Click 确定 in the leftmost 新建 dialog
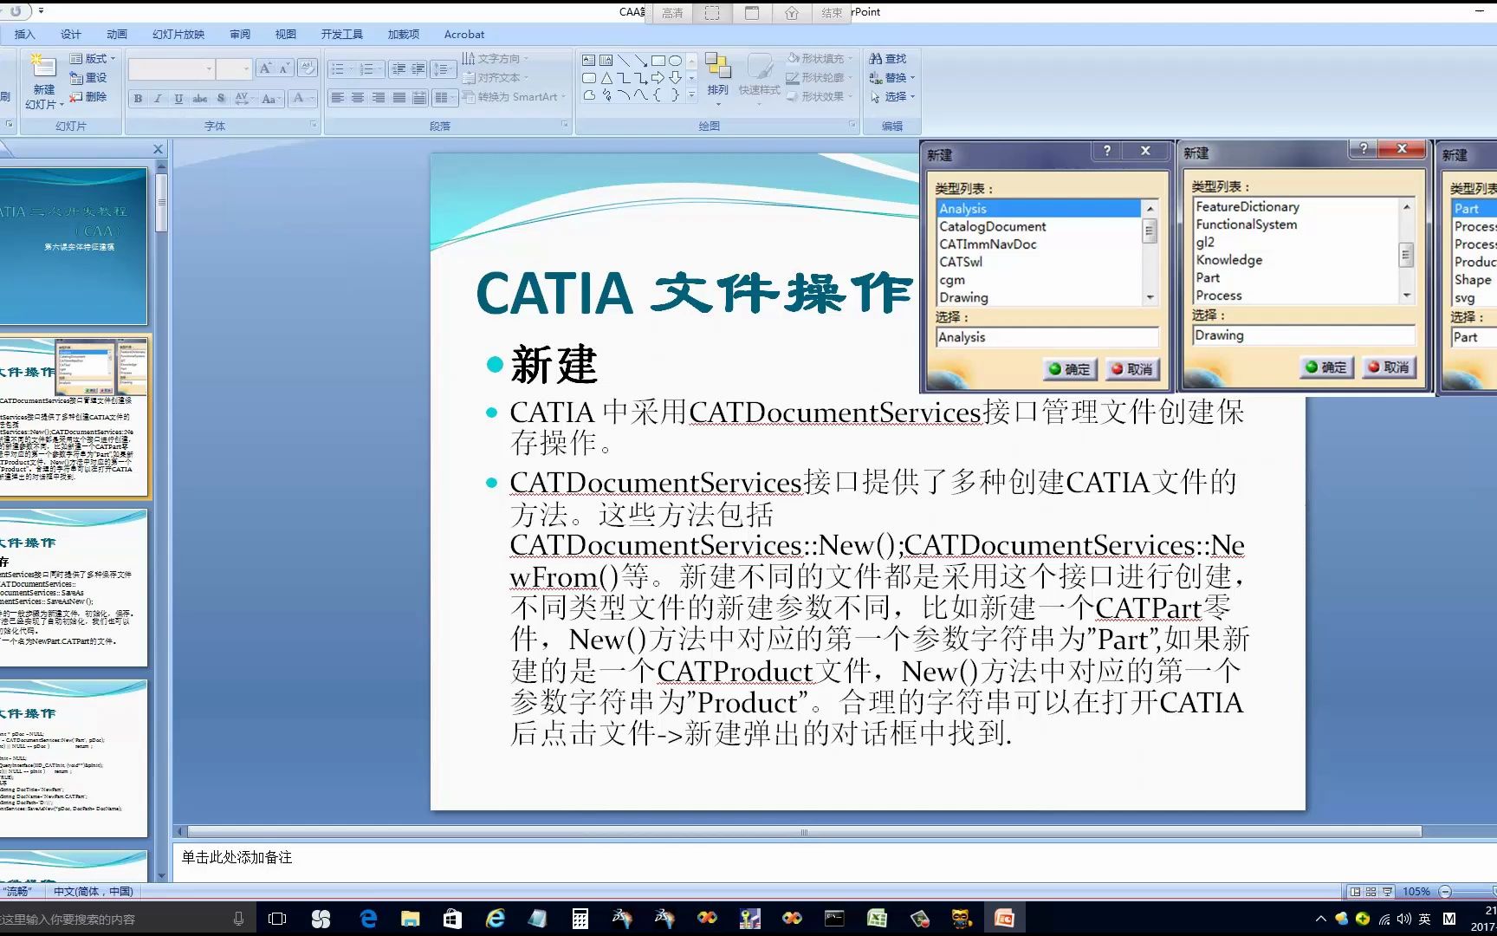Viewport: 1497px width, 936px height. [1070, 367]
